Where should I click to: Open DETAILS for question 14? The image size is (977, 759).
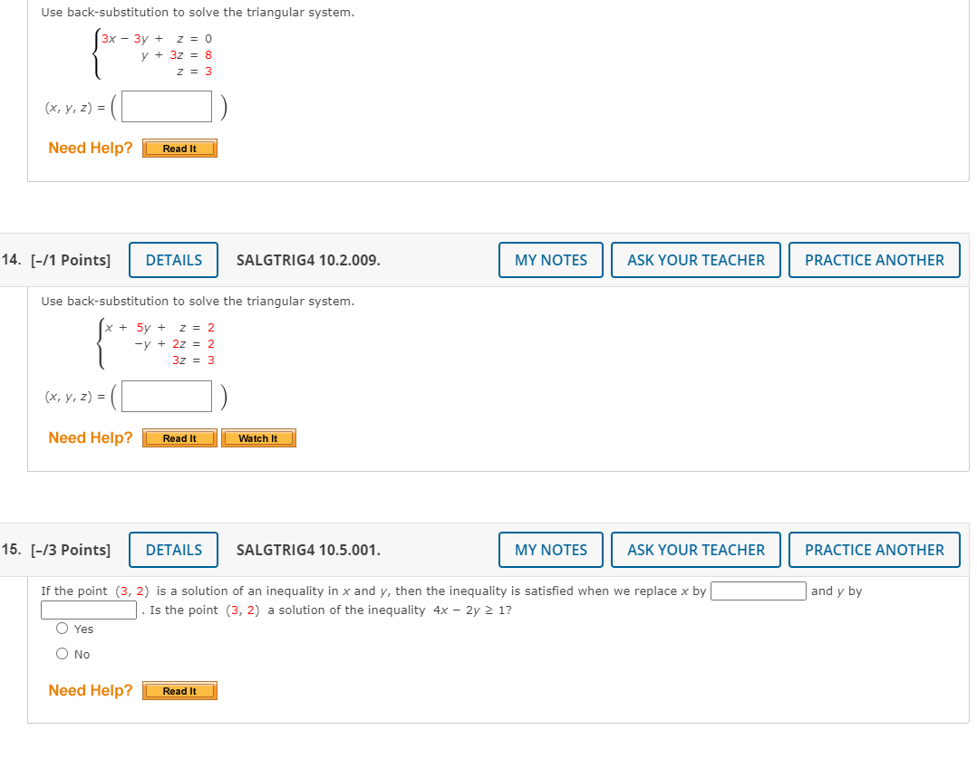173,260
